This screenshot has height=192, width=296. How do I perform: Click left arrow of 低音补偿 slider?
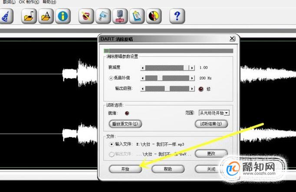(143, 78)
